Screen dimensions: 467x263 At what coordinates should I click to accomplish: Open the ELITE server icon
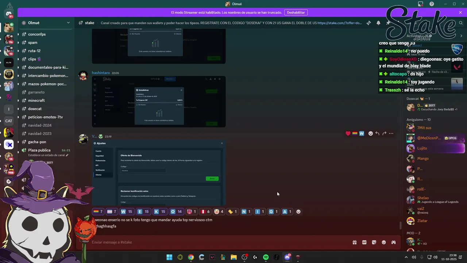click(x=9, y=63)
